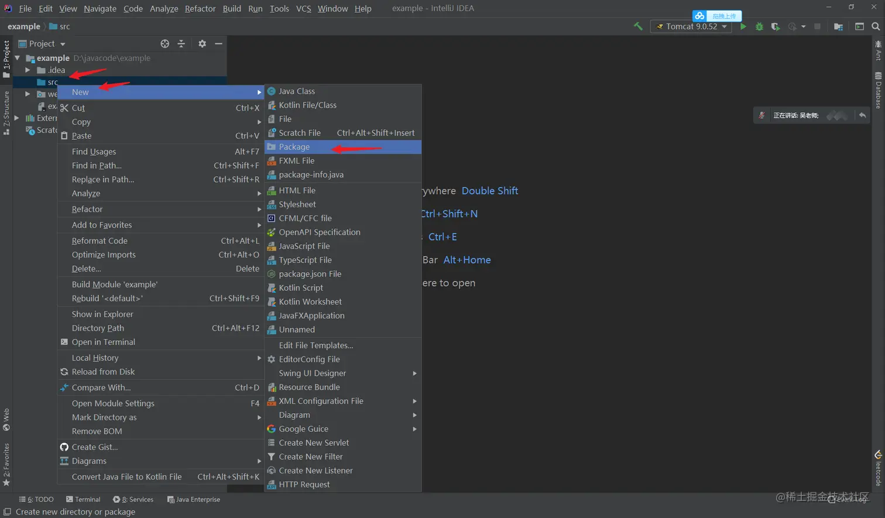Open the Database tool window on right edge
Viewport: 885px width, 518px height.
tap(878, 91)
